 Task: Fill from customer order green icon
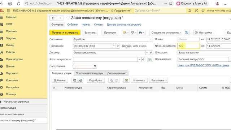[150, 59]
